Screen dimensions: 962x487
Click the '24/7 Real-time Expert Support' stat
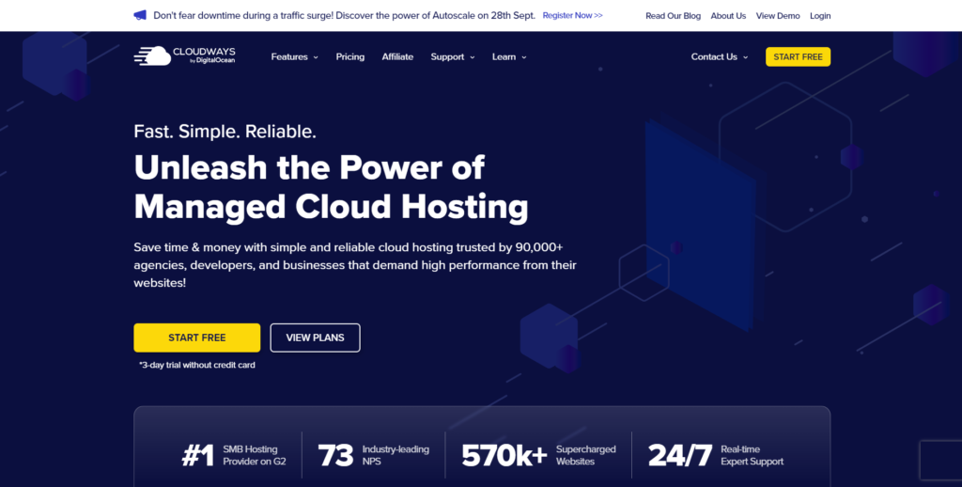point(716,455)
